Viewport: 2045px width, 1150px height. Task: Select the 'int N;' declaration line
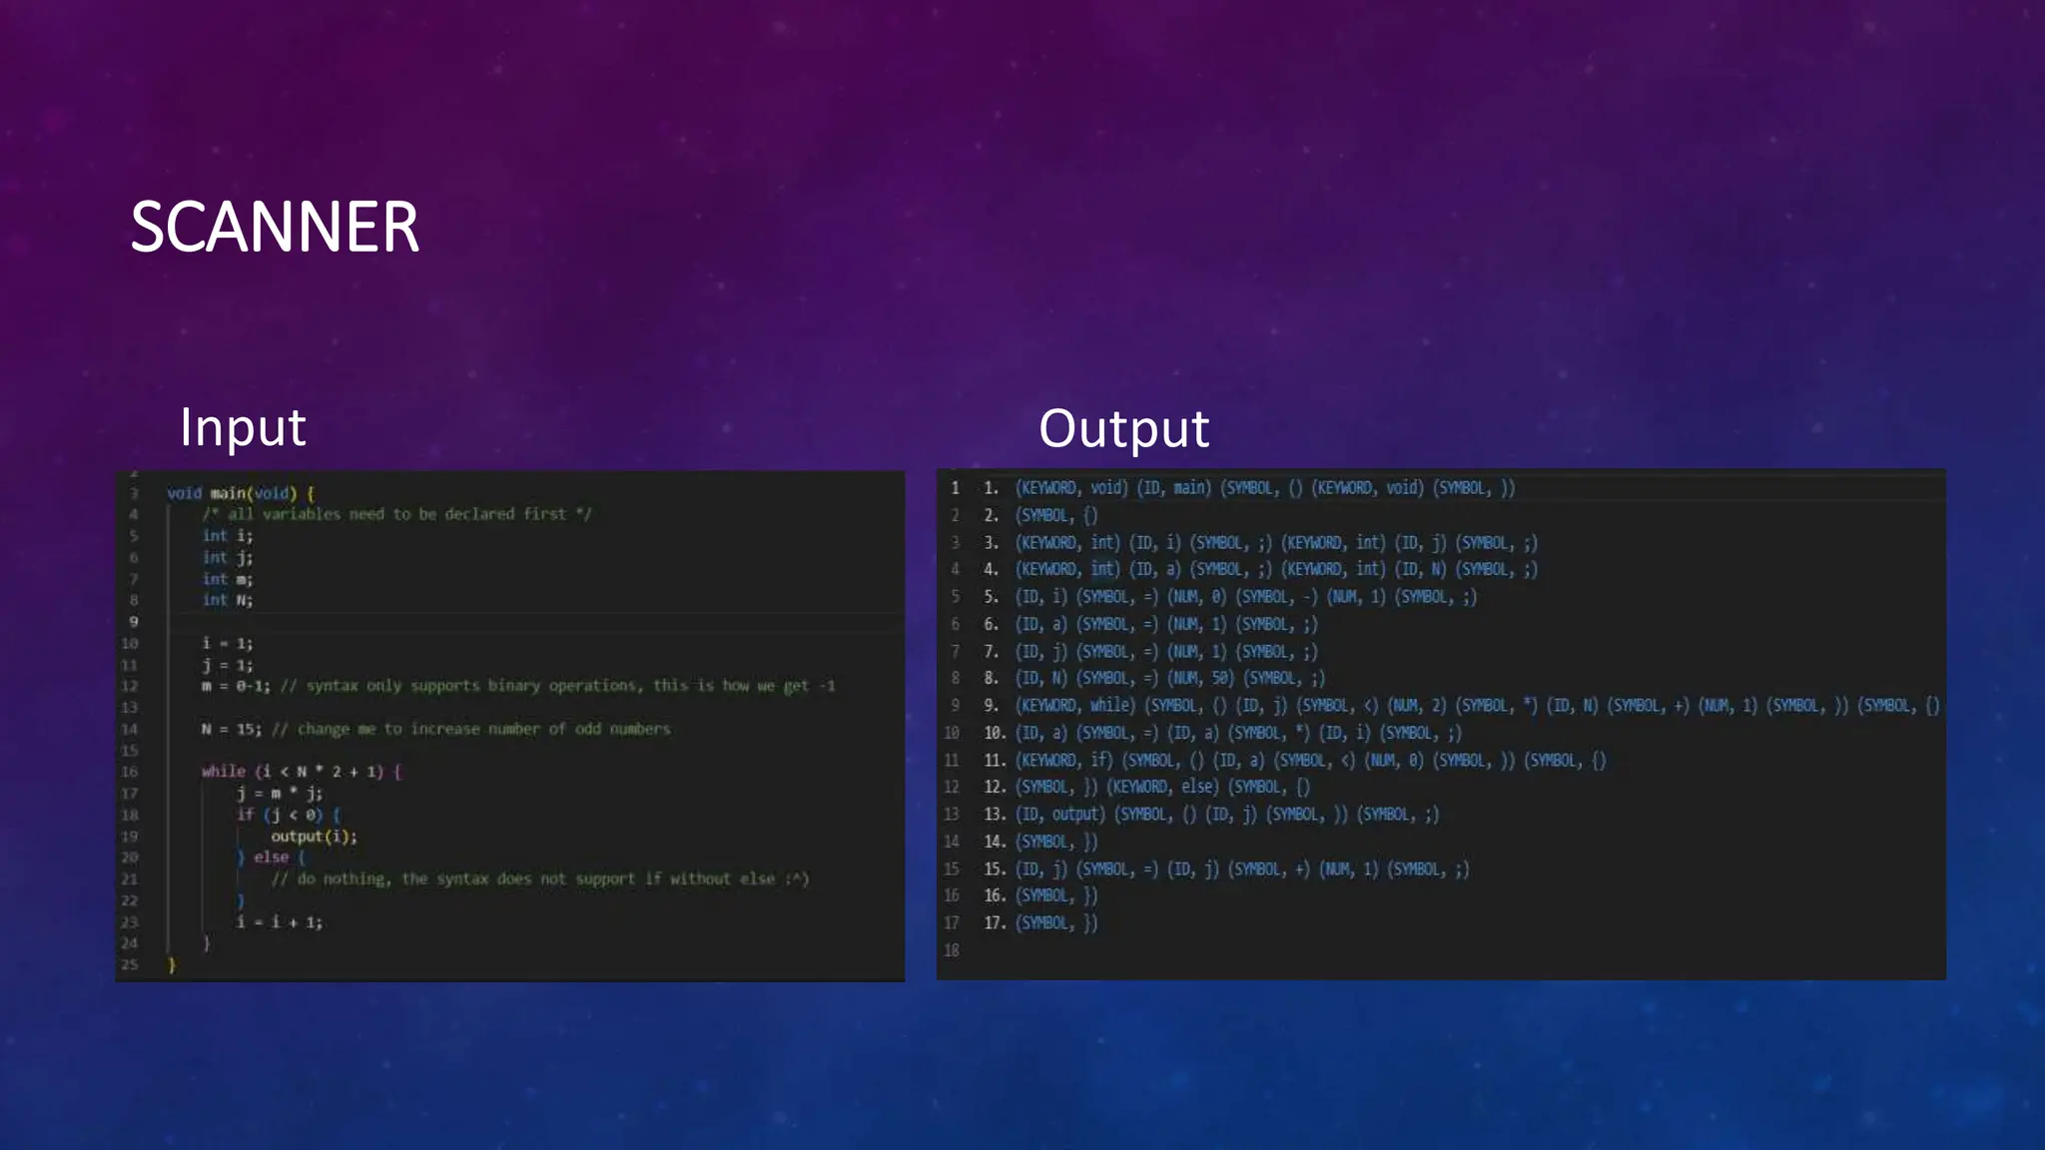coord(228,600)
